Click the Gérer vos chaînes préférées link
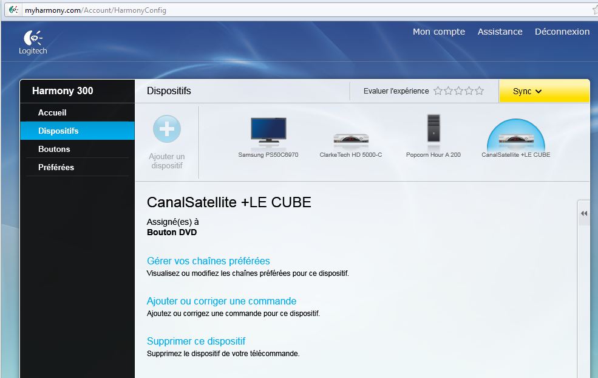The width and height of the screenshot is (598, 378). point(208,261)
